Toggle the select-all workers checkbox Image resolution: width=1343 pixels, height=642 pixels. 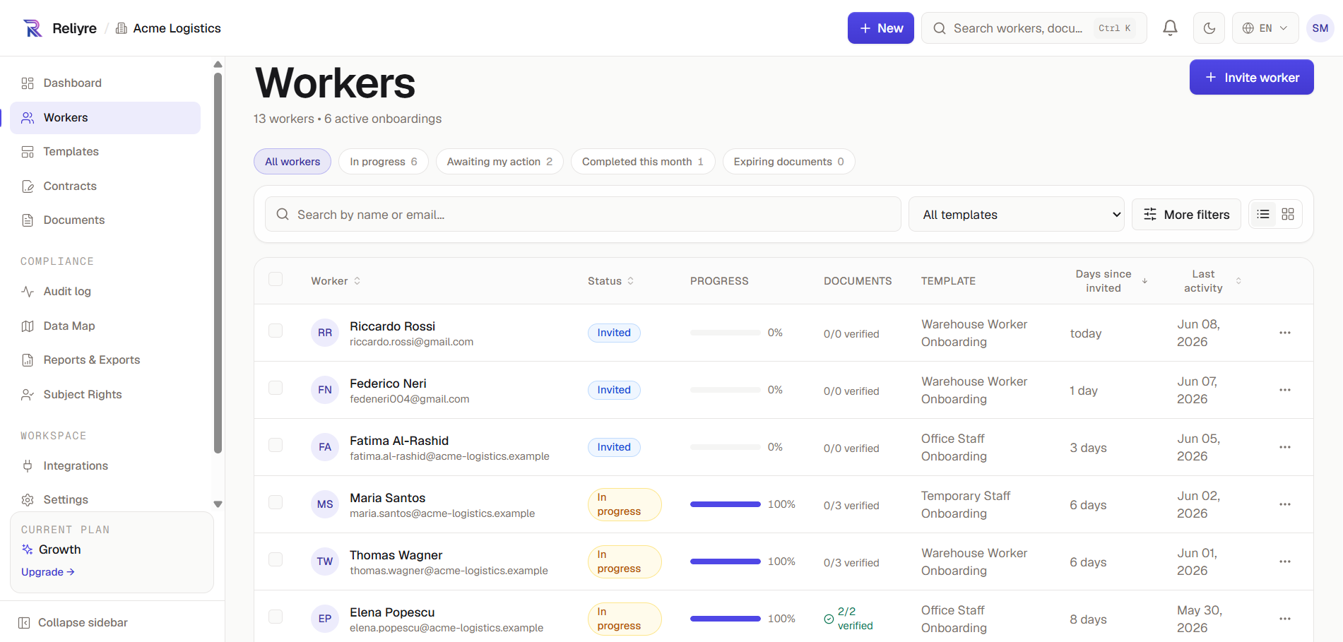[x=276, y=279]
